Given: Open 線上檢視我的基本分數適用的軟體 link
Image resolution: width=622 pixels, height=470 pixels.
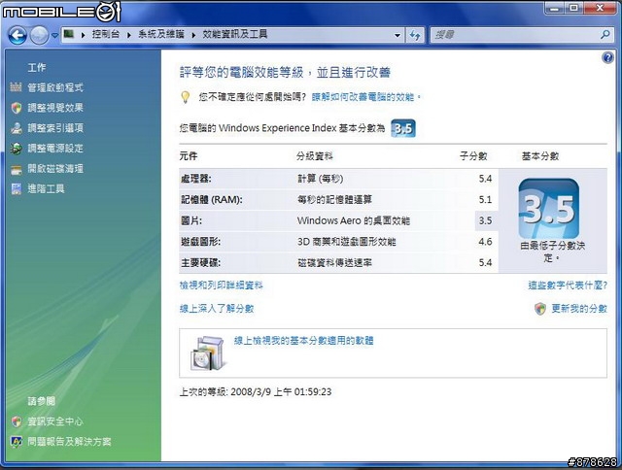Looking at the screenshot, I should 303,341.
